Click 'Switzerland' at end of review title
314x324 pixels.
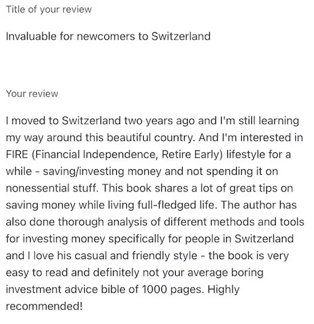(x=181, y=36)
